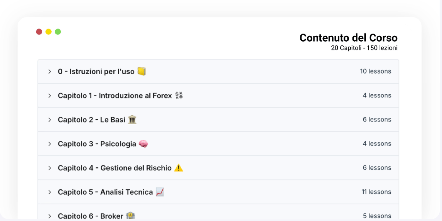Click the currency exchange emoji icon
The height and width of the screenshot is (221, 442).
179,95
